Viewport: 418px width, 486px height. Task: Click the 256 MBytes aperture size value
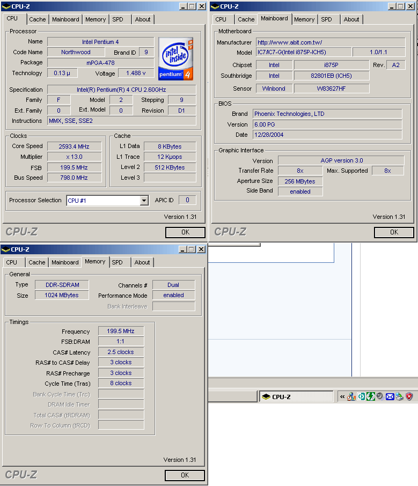point(300,181)
